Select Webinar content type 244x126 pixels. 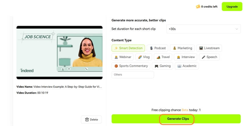pyautogui.click(x=123, y=57)
